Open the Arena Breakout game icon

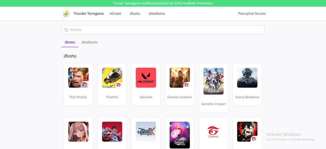pos(247,78)
